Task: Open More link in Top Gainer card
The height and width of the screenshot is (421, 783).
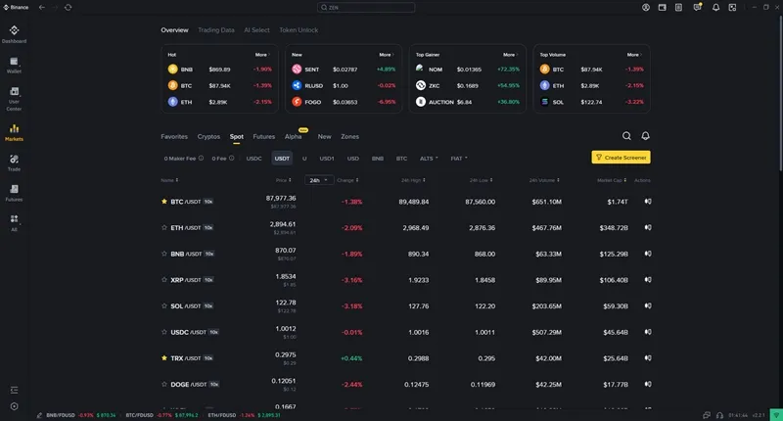Action: [x=508, y=55]
